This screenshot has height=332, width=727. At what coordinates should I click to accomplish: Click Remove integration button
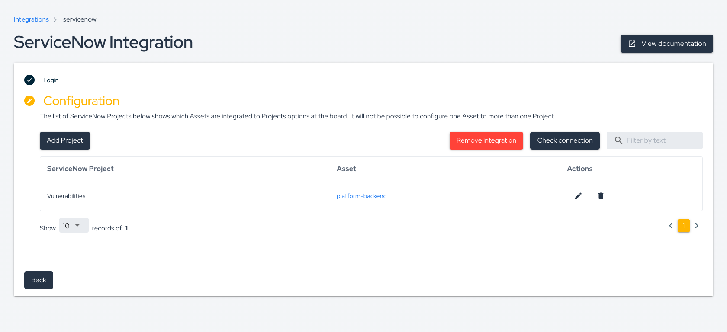click(x=486, y=140)
